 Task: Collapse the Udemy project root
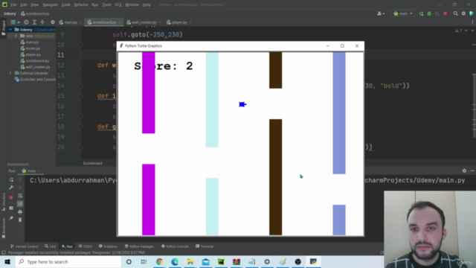[x=10, y=30]
